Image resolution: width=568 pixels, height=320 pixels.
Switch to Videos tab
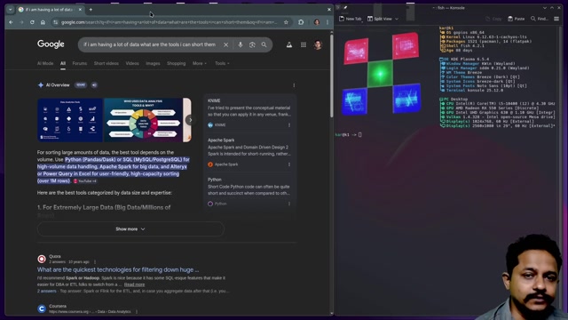coord(132,63)
